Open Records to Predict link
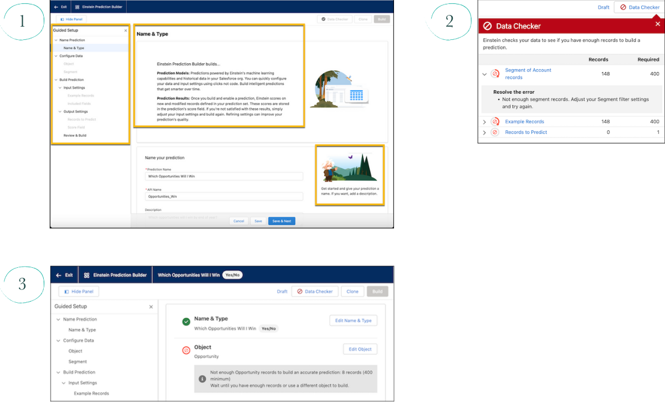The width and height of the screenshot is (665, 402). [x=526, y=132]
